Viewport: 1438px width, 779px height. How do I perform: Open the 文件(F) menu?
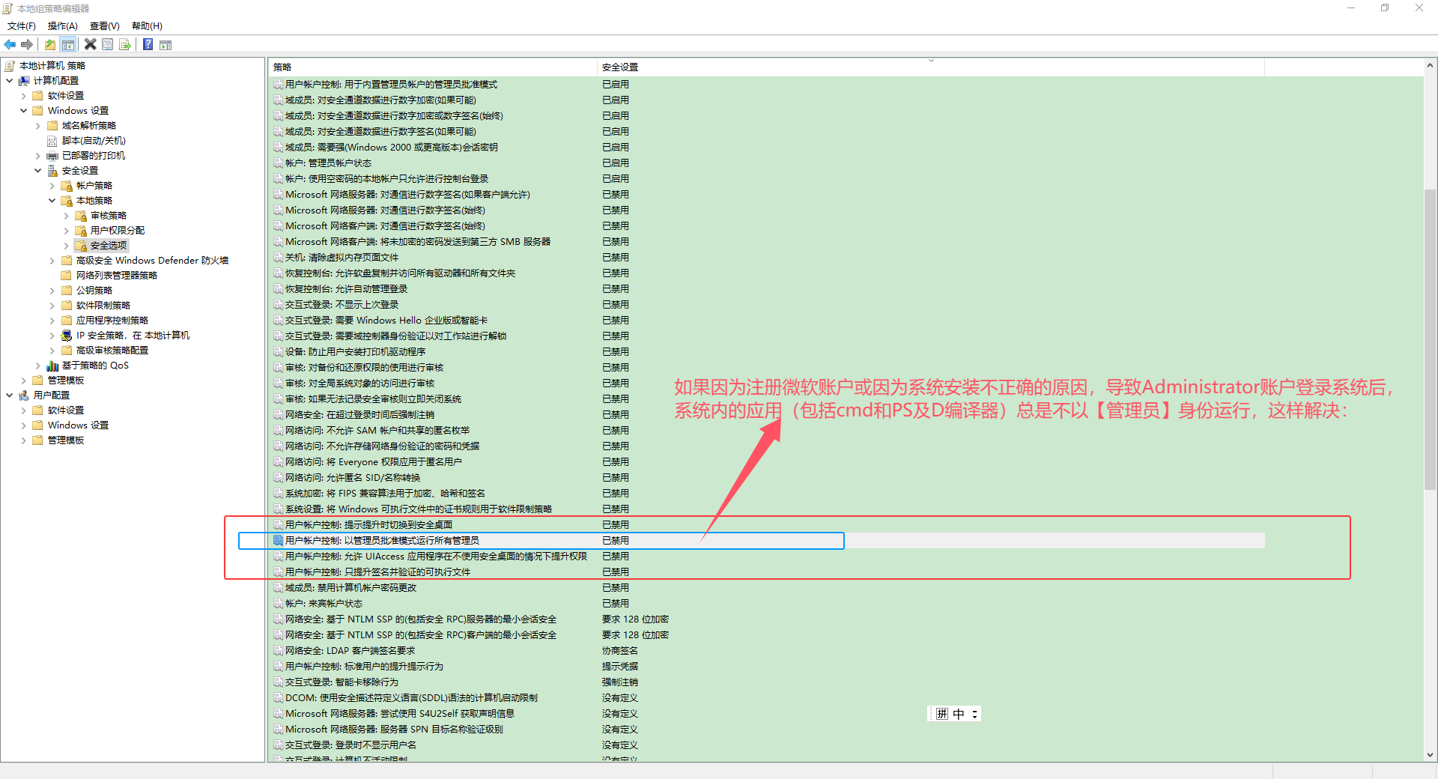[20, 25]
